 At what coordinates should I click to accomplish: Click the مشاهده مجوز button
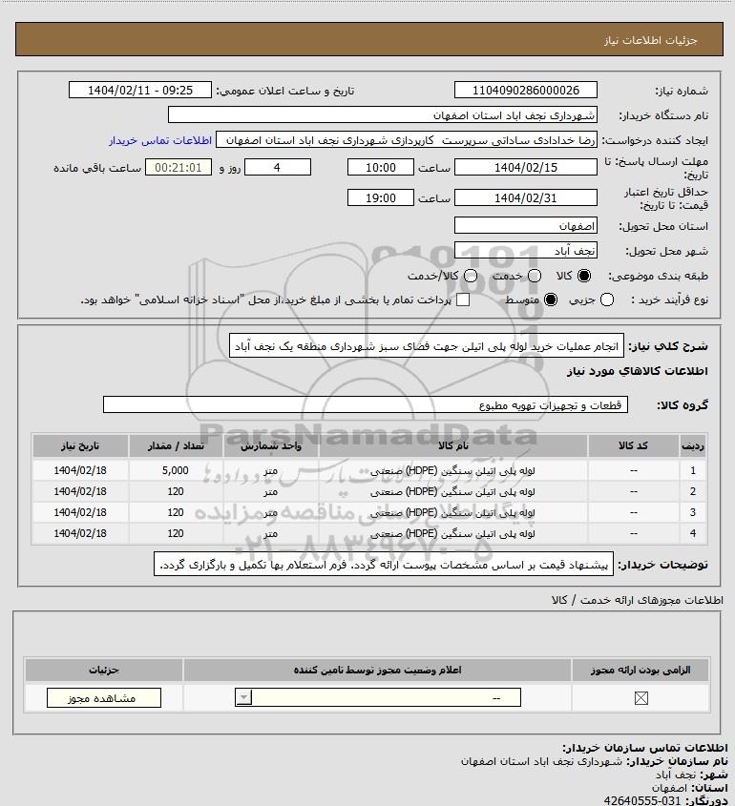pos(104,697)
